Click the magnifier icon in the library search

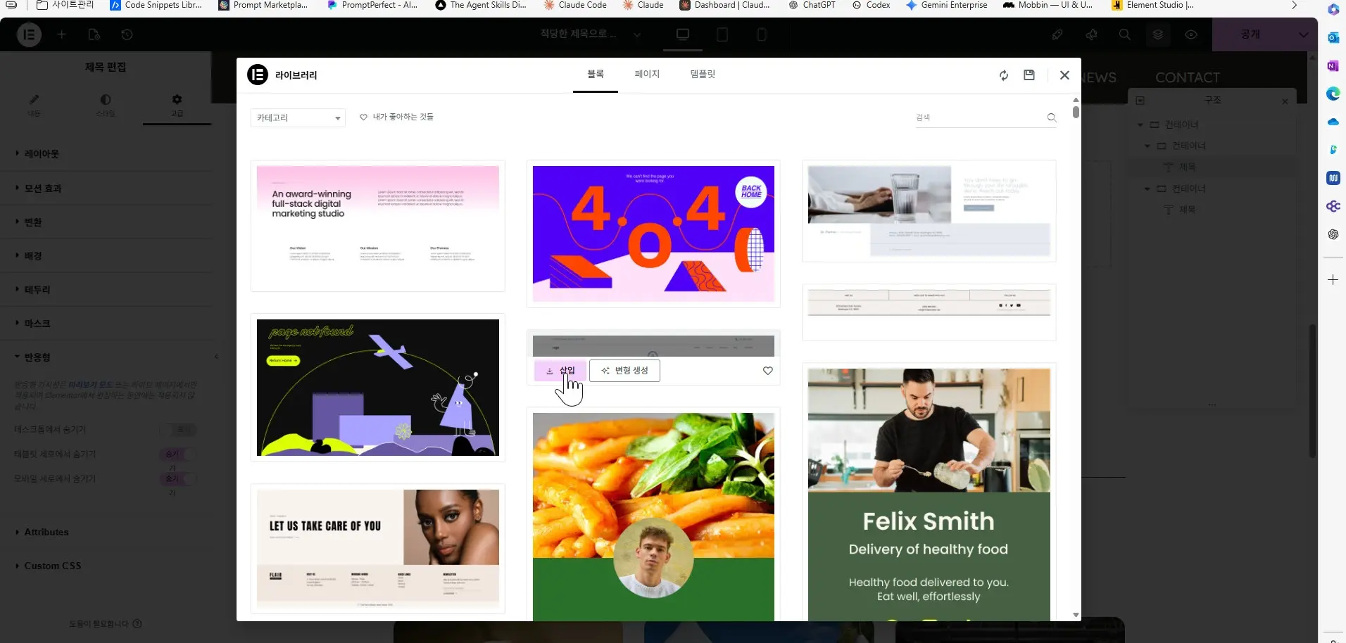coord(1052,117)
